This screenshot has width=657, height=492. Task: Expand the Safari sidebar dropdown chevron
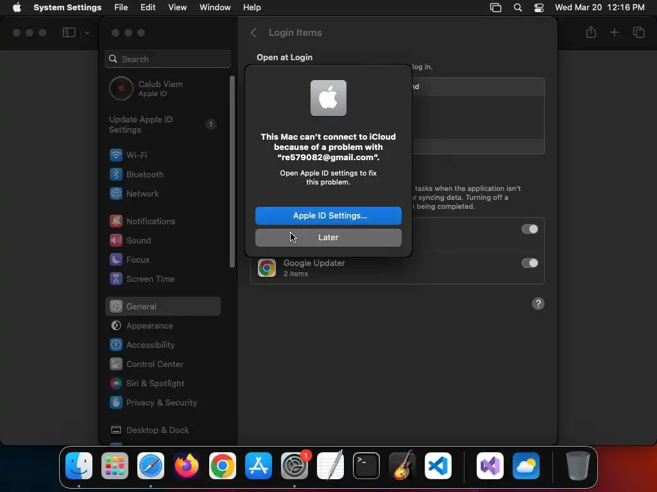coord(87,33)
